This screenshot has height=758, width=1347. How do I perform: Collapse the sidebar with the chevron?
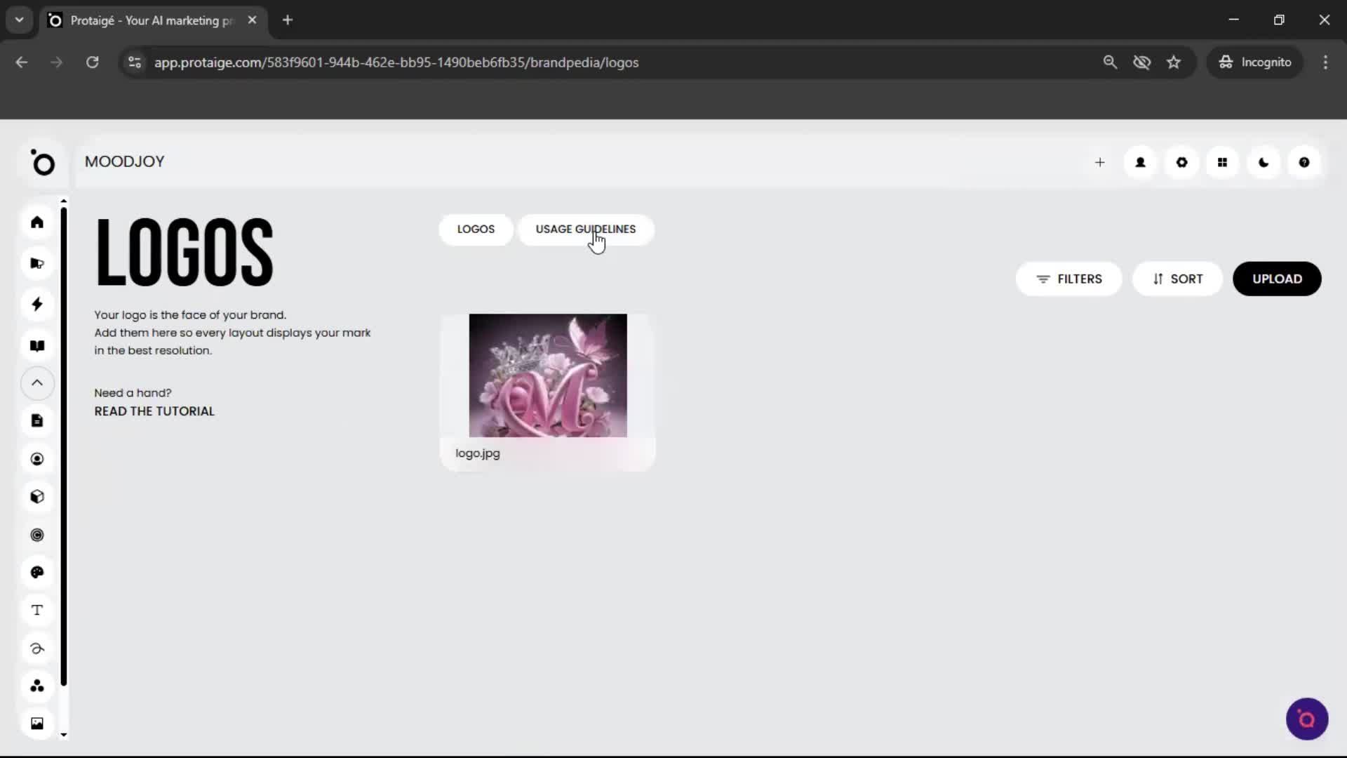click(x=37, y=383)
